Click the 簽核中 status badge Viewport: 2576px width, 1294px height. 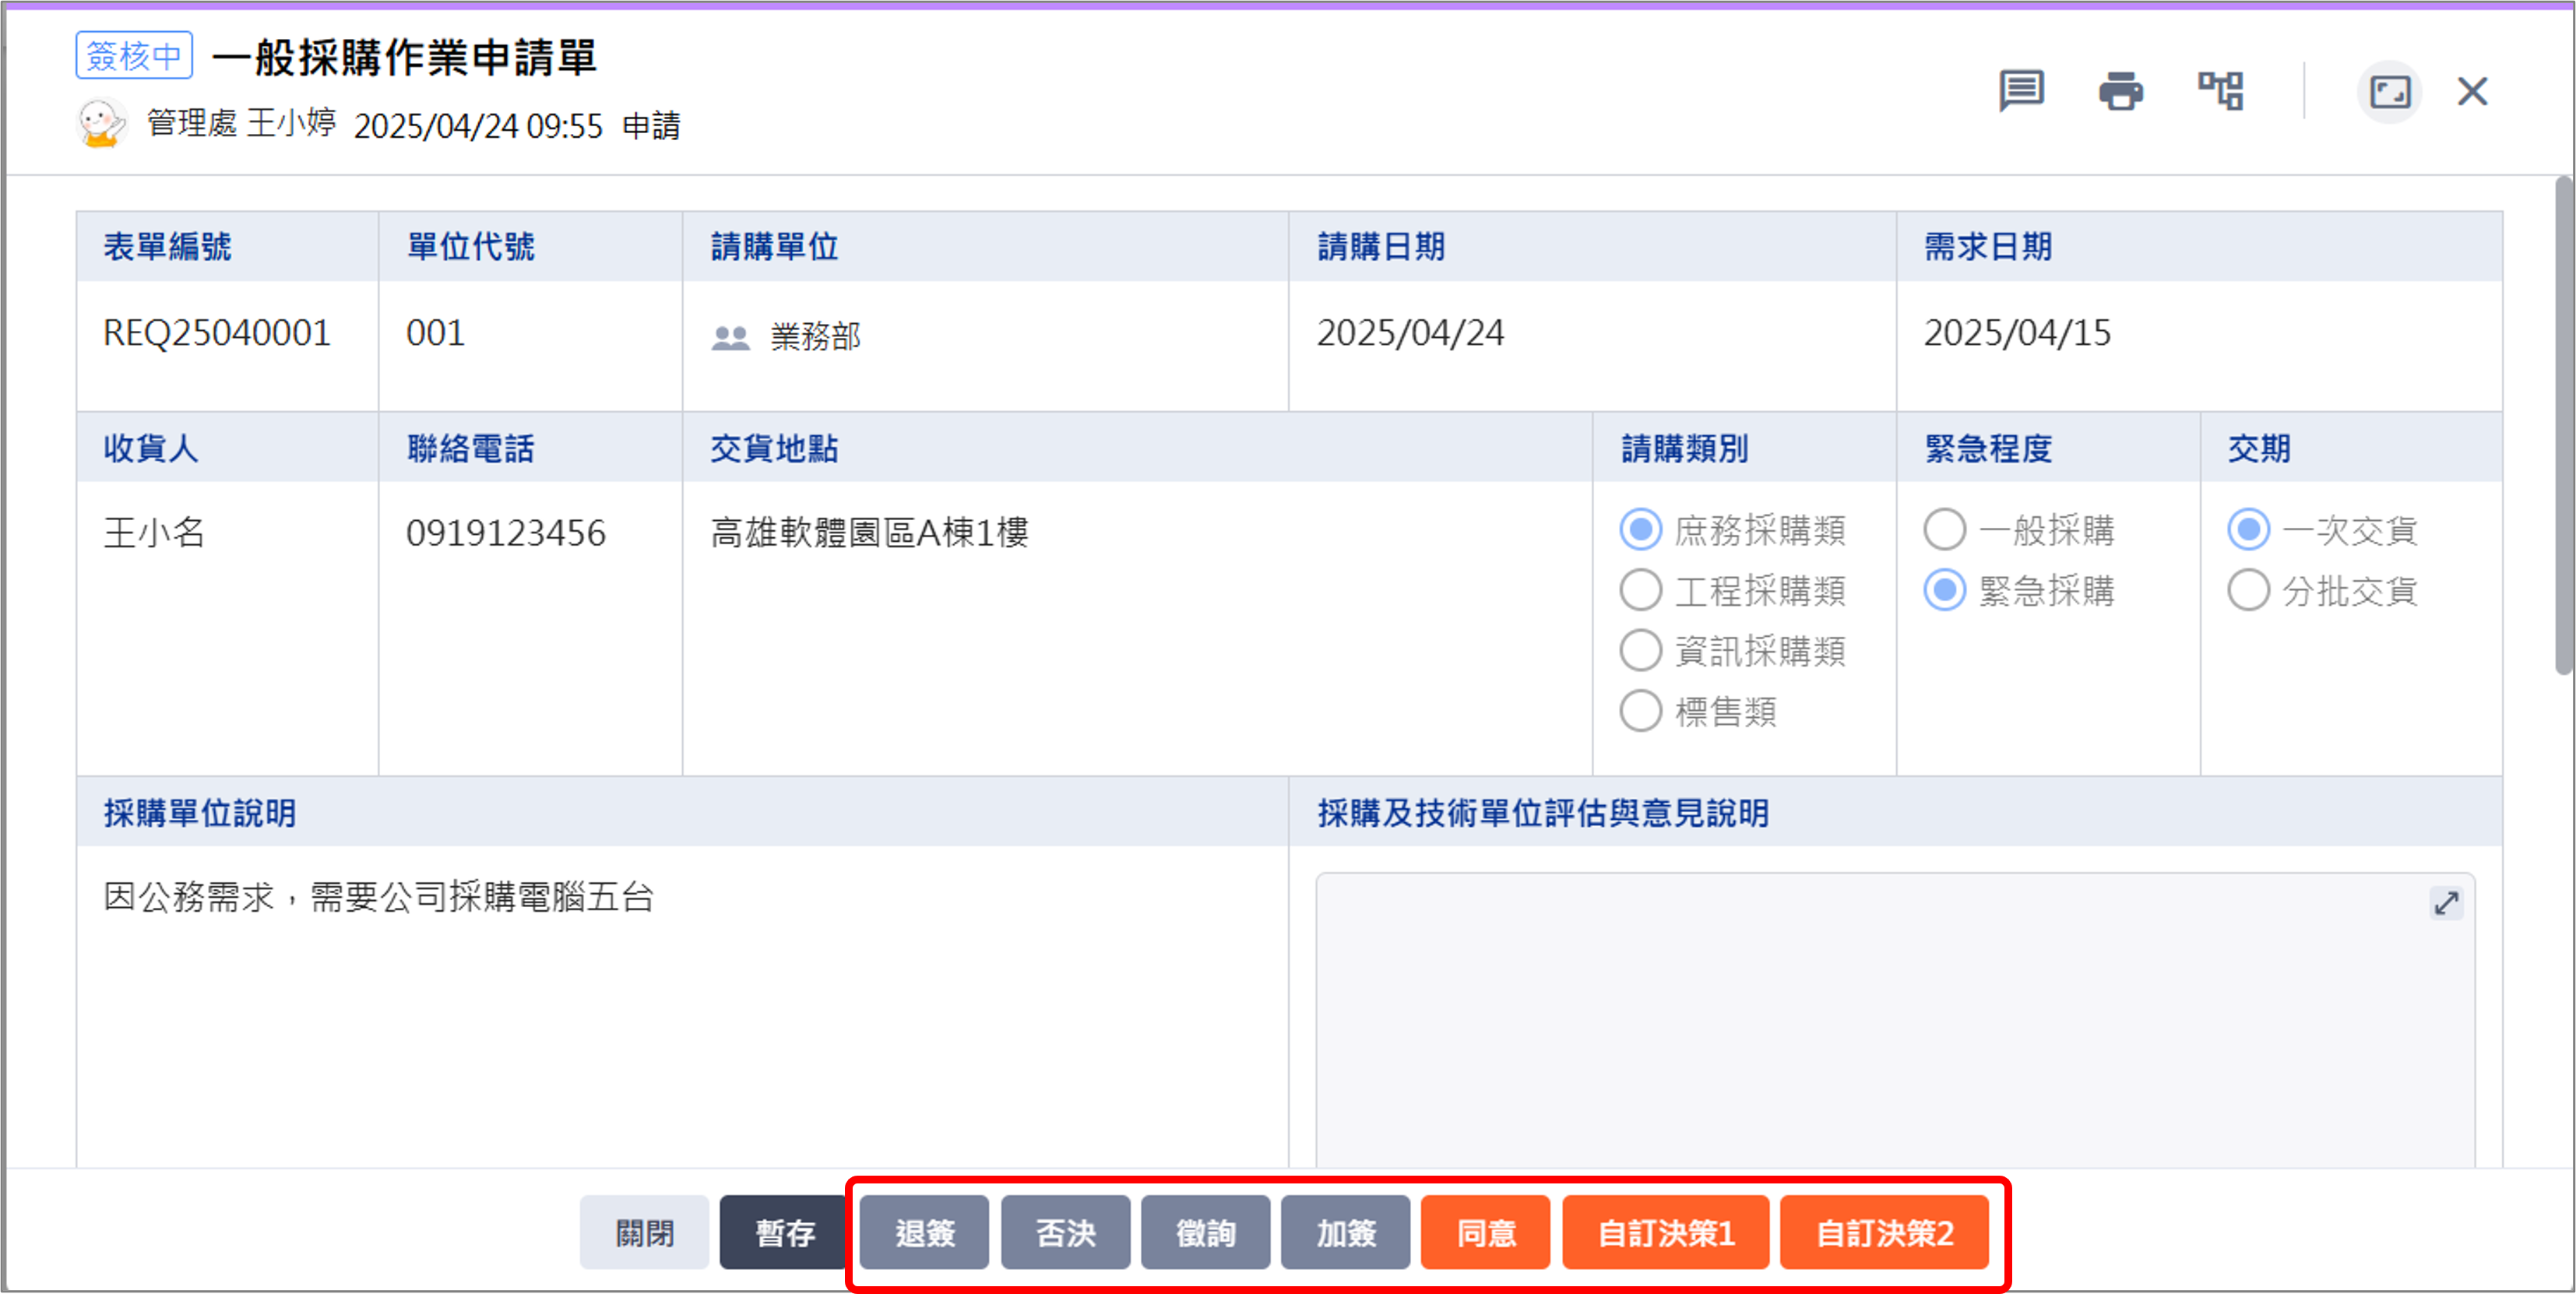pyautogui.click(x=134, y=55)
